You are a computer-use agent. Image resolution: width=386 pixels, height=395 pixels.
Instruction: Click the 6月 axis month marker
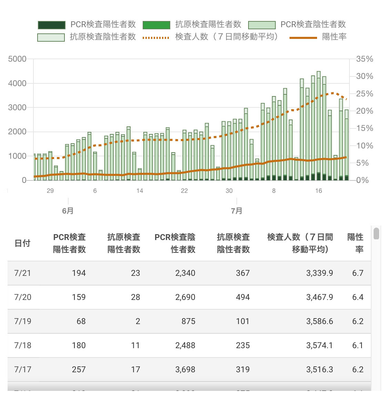tap(68, 211)
